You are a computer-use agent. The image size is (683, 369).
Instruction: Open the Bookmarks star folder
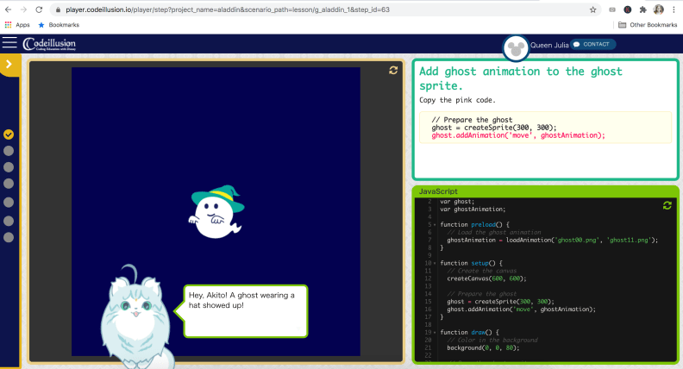[x=59, y=25]
